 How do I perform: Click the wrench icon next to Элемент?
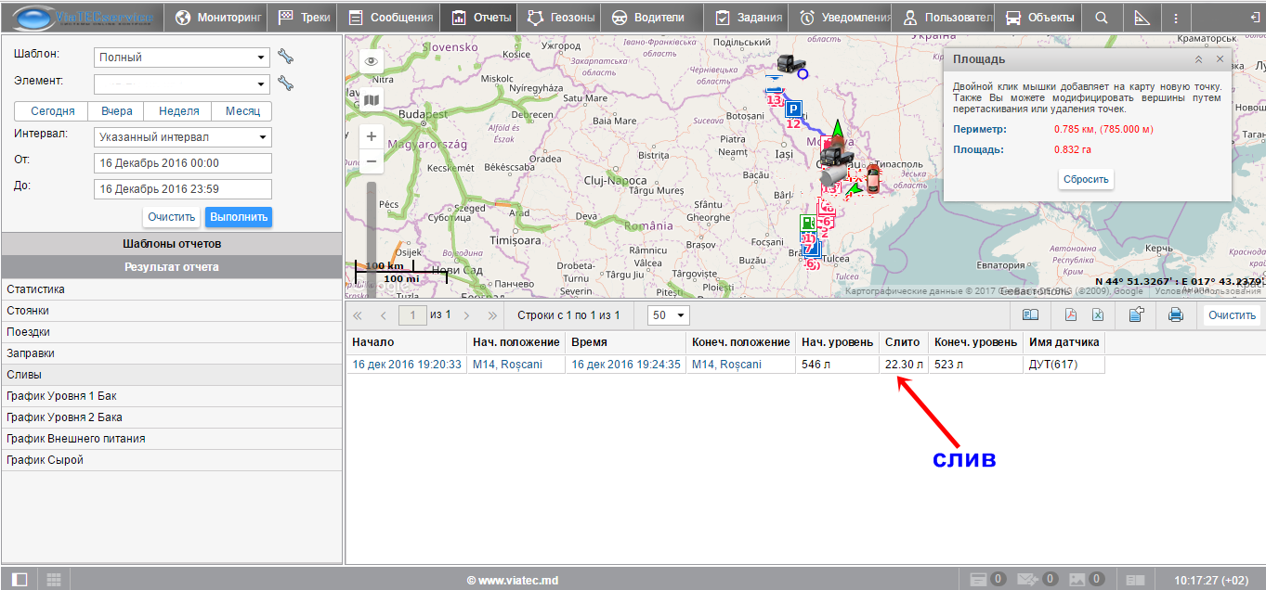(x=285, y=83)
